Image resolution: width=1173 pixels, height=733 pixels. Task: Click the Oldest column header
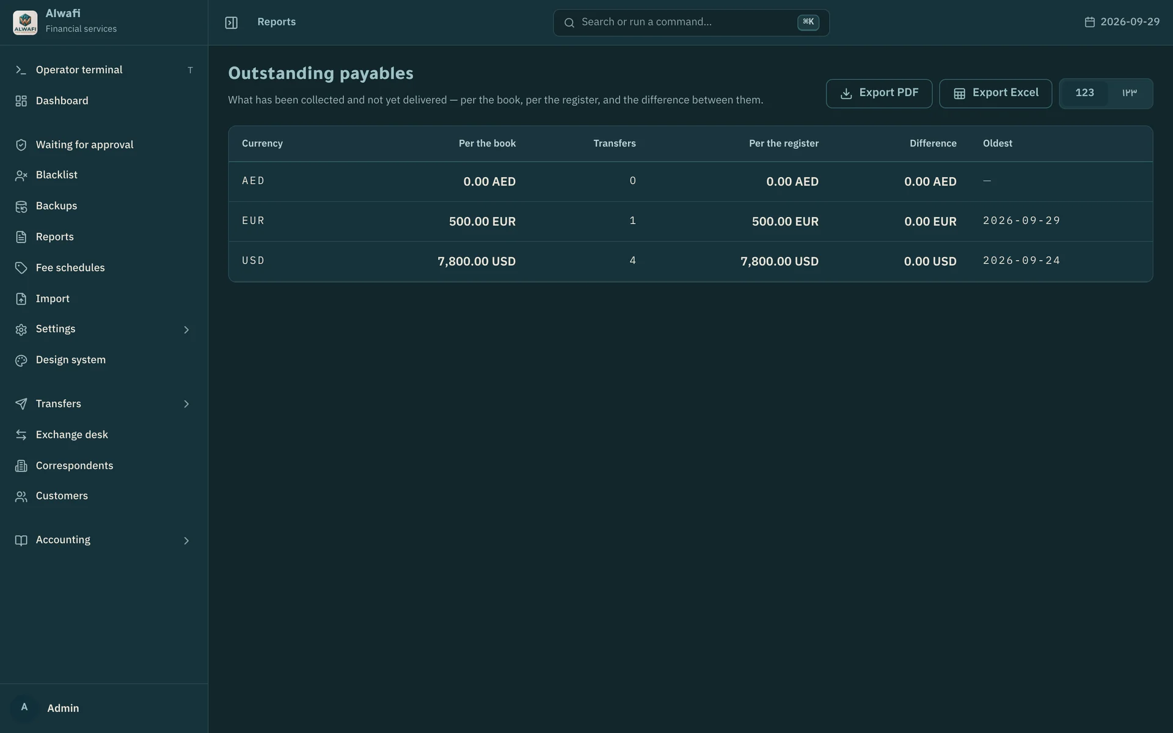pos(998,144)
